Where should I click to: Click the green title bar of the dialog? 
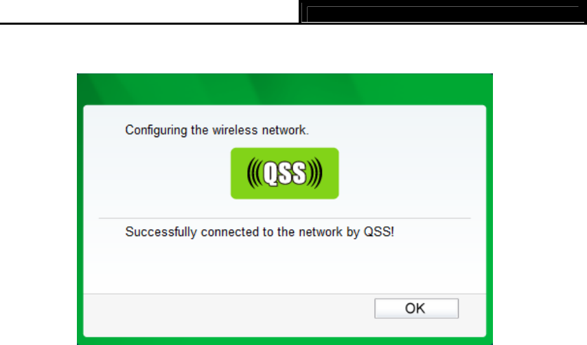tap(284, 89)
